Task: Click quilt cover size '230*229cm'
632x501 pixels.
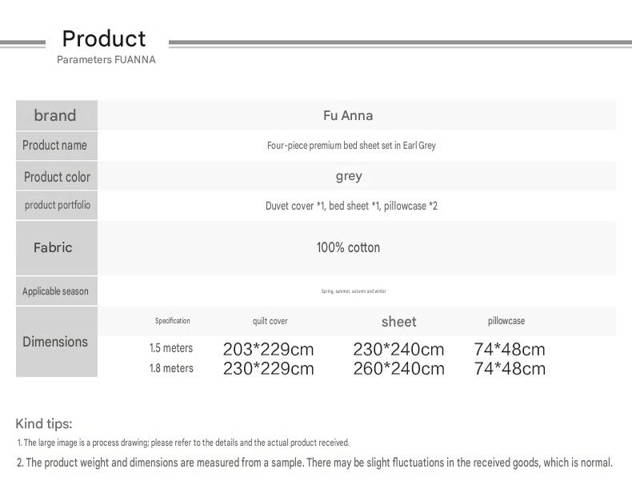Action: tap(269, 369)
